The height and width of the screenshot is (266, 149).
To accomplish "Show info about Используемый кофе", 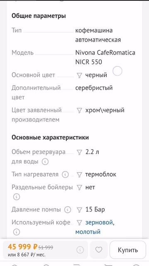I will pos(17,232).
